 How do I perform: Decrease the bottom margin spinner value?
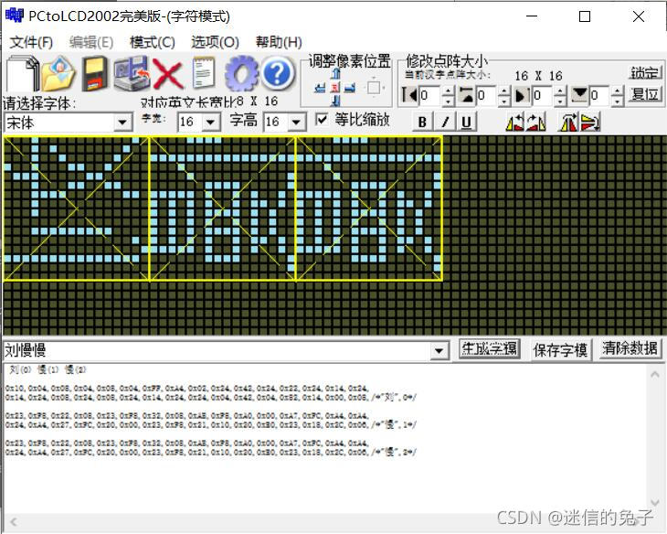(x=618, y=101)
